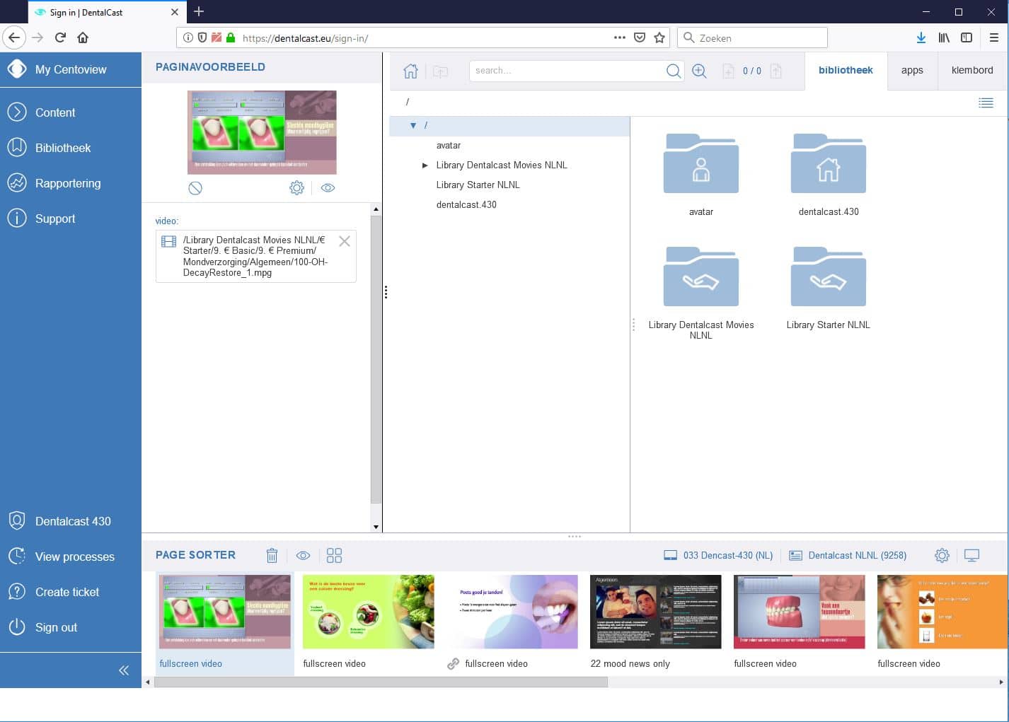Open page preview settings gear
1009x722 pixels.
(296, 188)
